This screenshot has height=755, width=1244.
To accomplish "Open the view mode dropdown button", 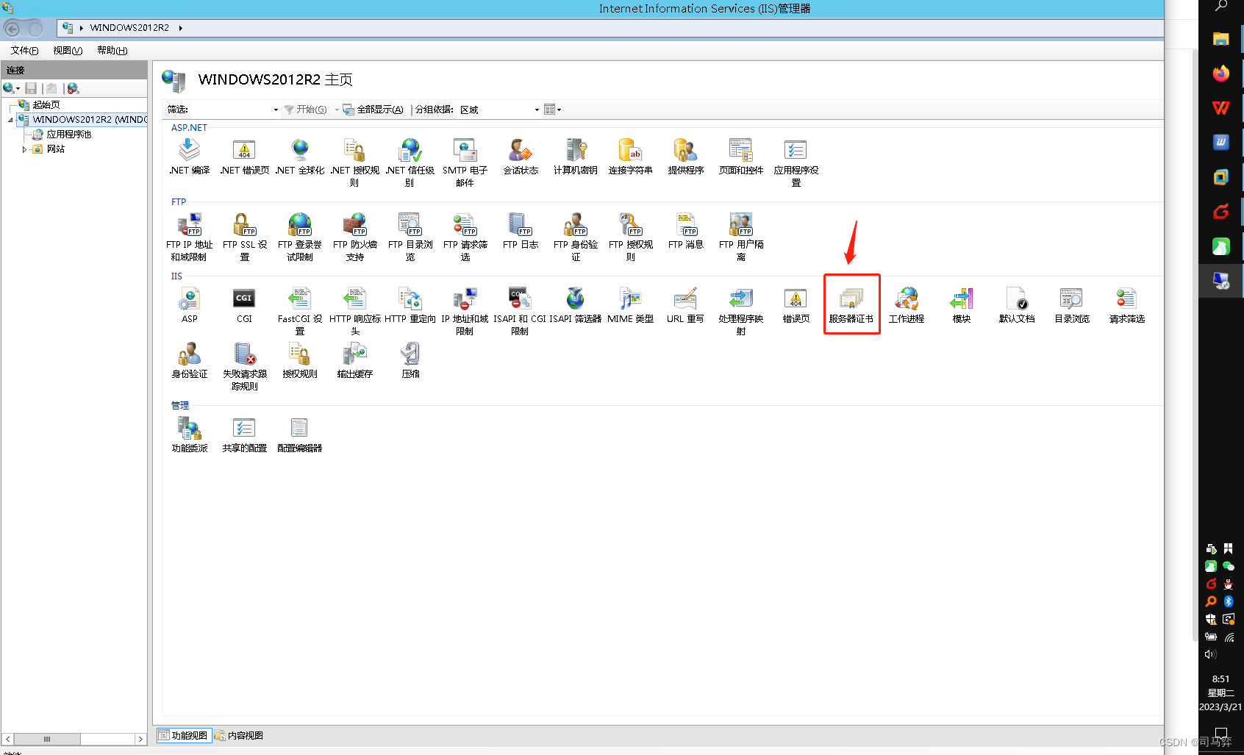I will click(552, 110).
